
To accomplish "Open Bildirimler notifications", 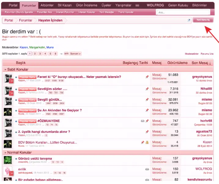I will (199, 5).
